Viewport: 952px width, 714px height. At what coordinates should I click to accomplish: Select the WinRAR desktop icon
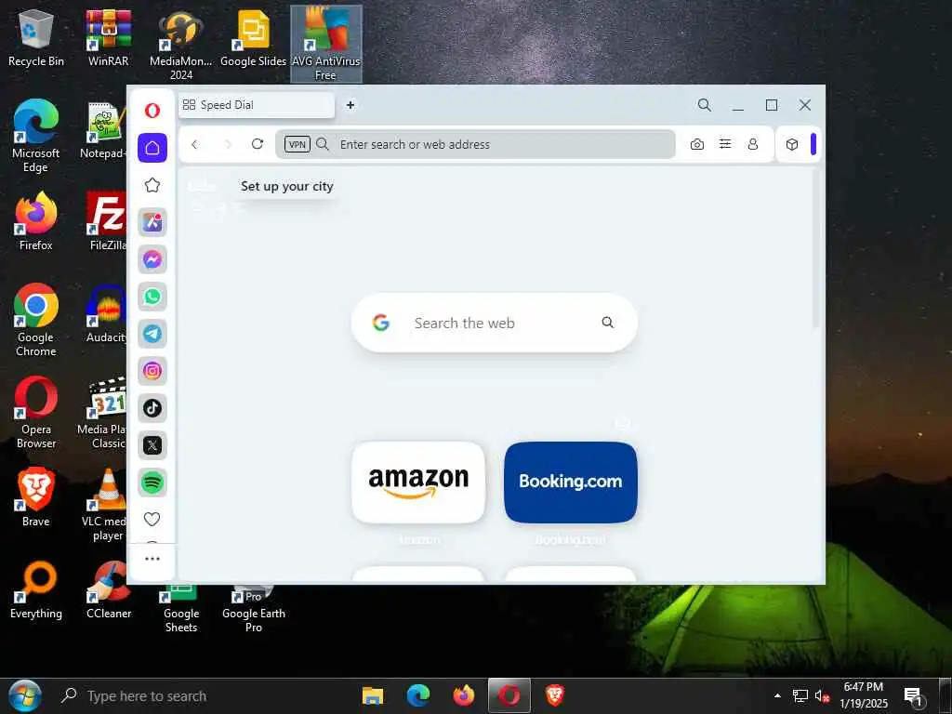pos(108,37)
